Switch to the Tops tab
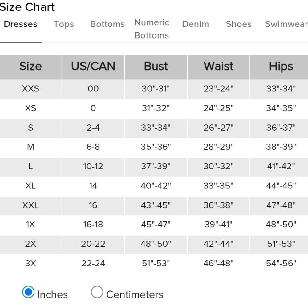The height and width of the screenshot is (308, 308). pyautogui.click(x=64, y=24)
